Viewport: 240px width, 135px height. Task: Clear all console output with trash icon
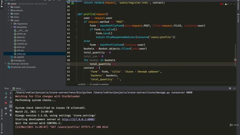coord(11,115)
